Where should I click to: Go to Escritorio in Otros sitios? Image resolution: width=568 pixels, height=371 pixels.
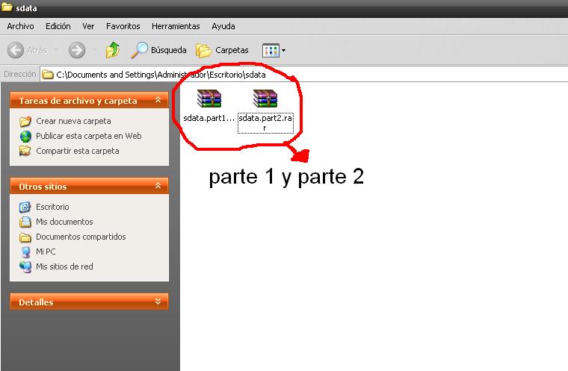[x=52, y=207]
